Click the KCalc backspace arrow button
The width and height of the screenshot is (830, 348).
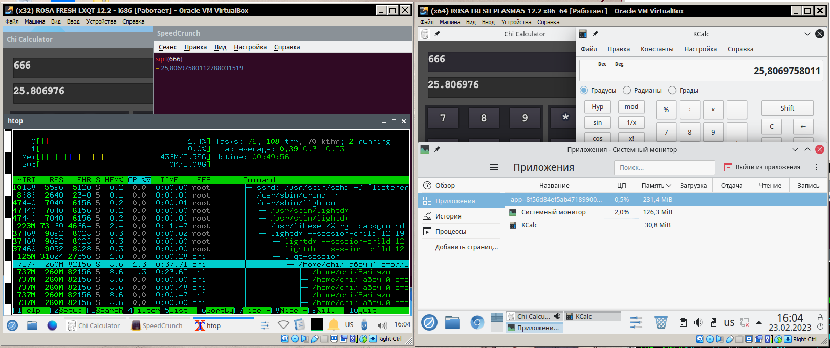pyautogui.click(x=803, y=126)
